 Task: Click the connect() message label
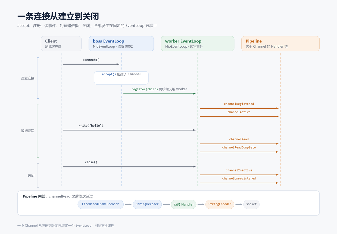(91, 60)
